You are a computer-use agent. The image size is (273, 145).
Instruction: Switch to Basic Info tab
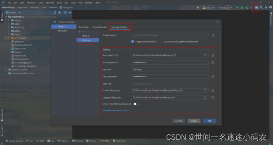[x=84, y=27]
